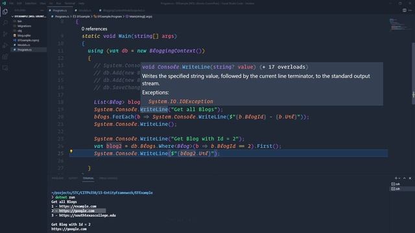Click the VS Code logo in title bar

point(4,3)
